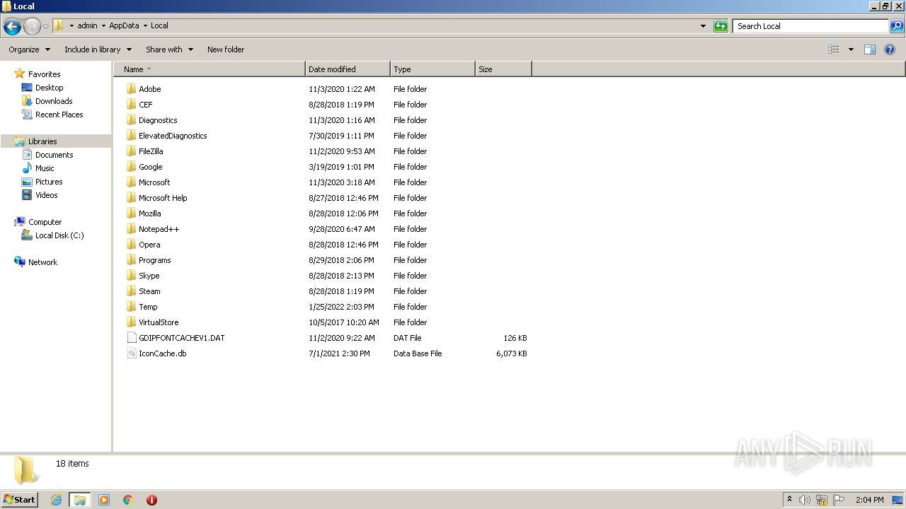Open Local Disk (C:)
Image resolution: width=906 pixels, height=509 pixels.
59,235
